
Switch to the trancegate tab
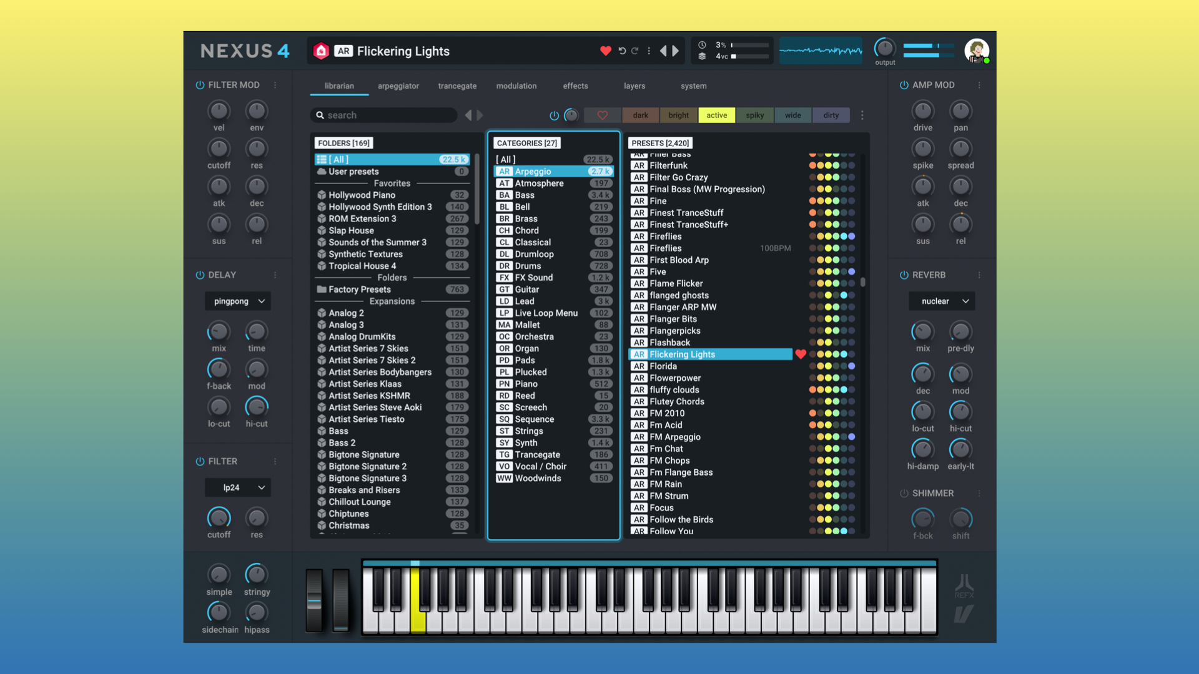(457, 86)
